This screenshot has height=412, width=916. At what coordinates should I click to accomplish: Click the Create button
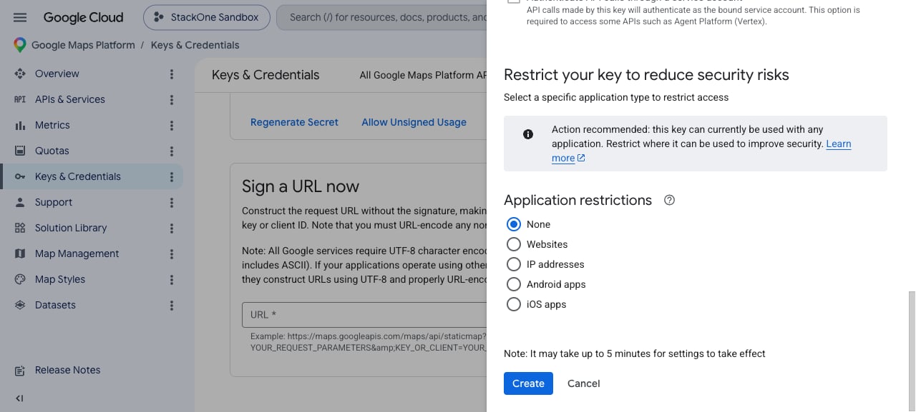pyautogui.click(x=528, y=383)
